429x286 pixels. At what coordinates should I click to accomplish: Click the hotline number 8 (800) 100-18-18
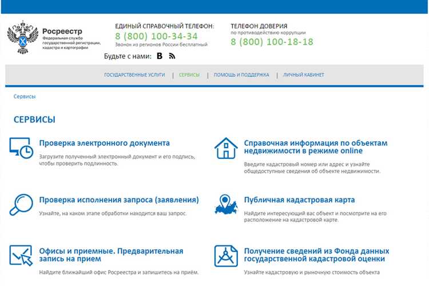pos(272,42)
